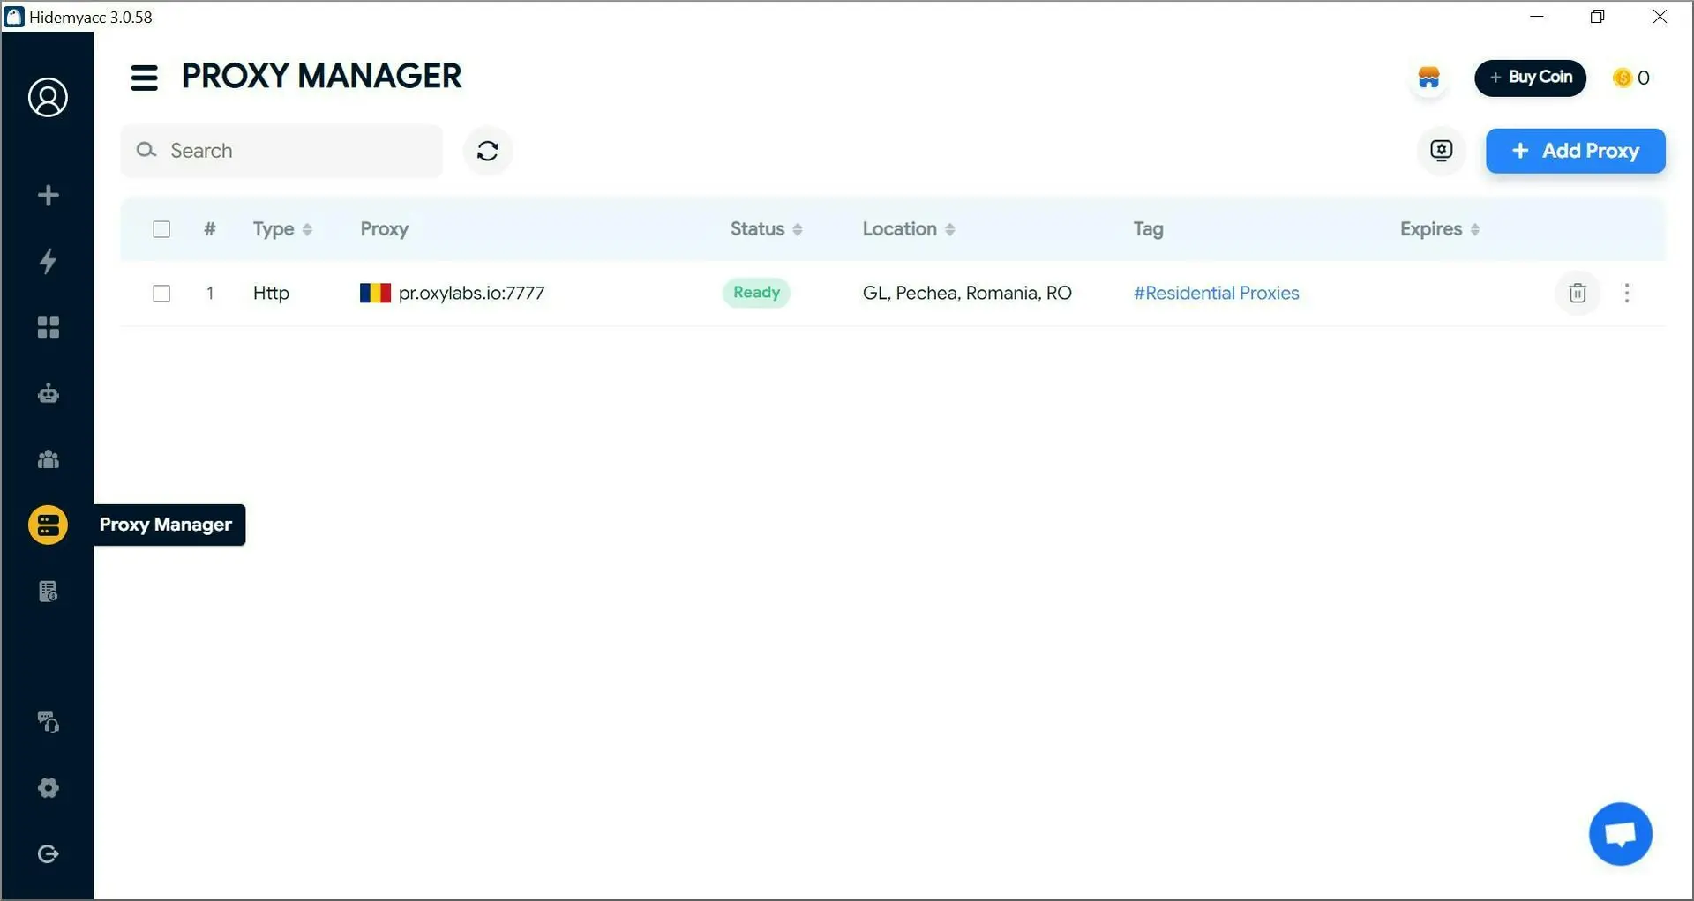Open the team members icon in sidebar

click(48, 459)
